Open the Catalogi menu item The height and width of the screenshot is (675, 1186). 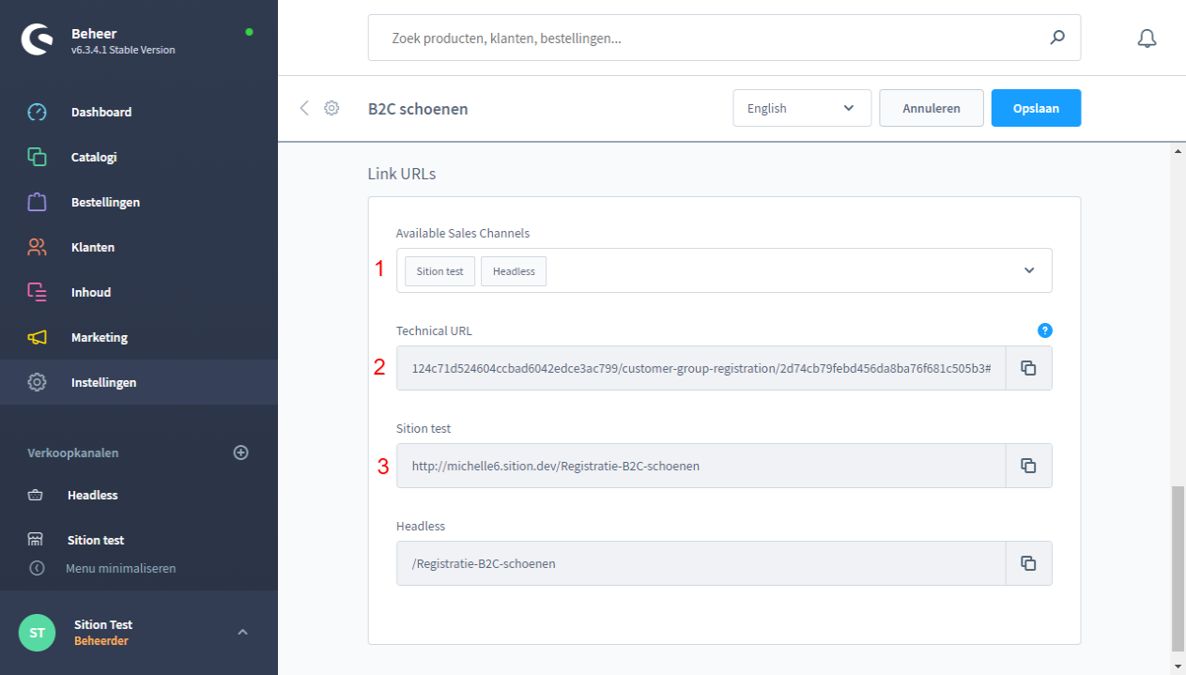coord(94,157)
